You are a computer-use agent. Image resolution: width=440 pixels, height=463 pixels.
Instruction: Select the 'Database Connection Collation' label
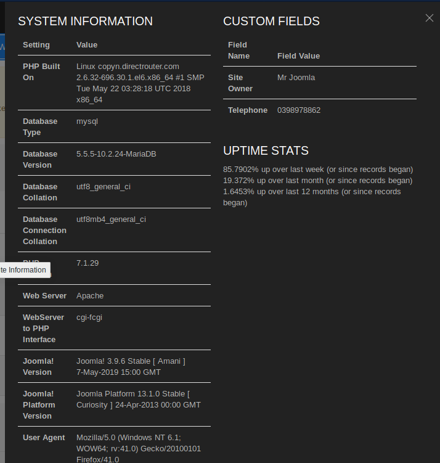(44, 231)
